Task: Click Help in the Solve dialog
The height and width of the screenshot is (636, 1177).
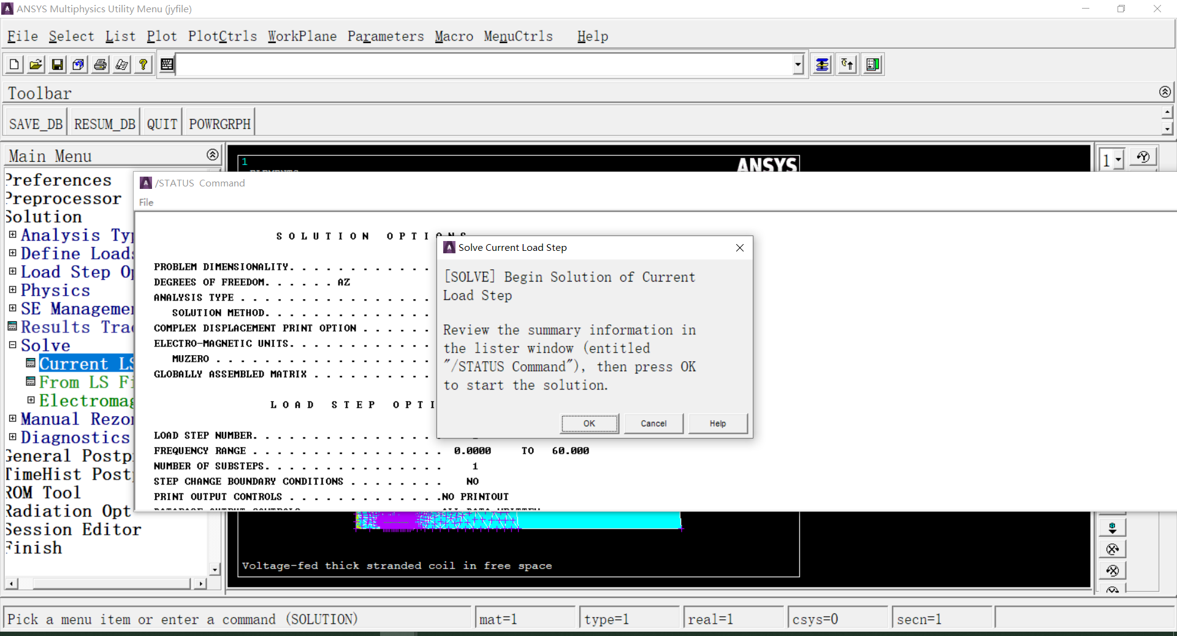Action: click(x=718, y=423)
